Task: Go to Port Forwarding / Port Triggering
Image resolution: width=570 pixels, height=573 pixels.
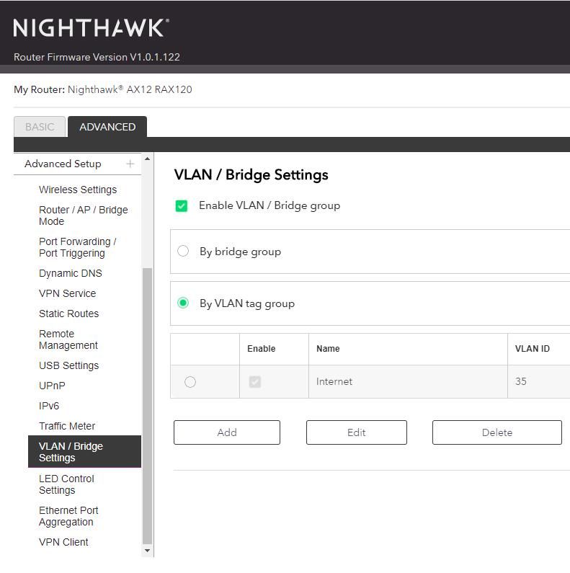Action: (77, 247)
